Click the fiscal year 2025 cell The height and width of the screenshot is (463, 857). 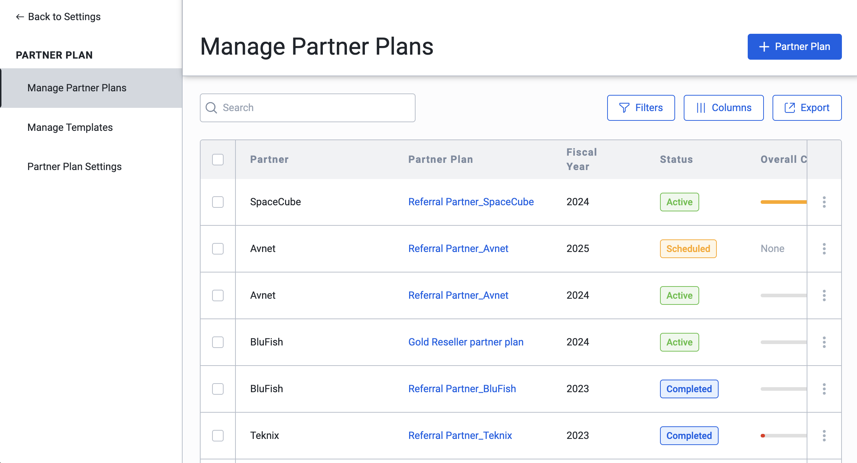point(578,249)
